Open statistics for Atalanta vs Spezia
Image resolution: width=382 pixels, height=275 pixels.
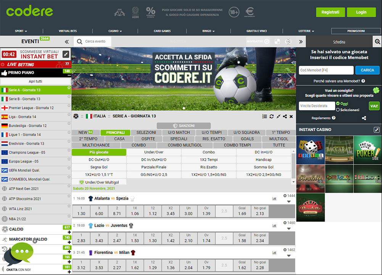pos(274,198)
